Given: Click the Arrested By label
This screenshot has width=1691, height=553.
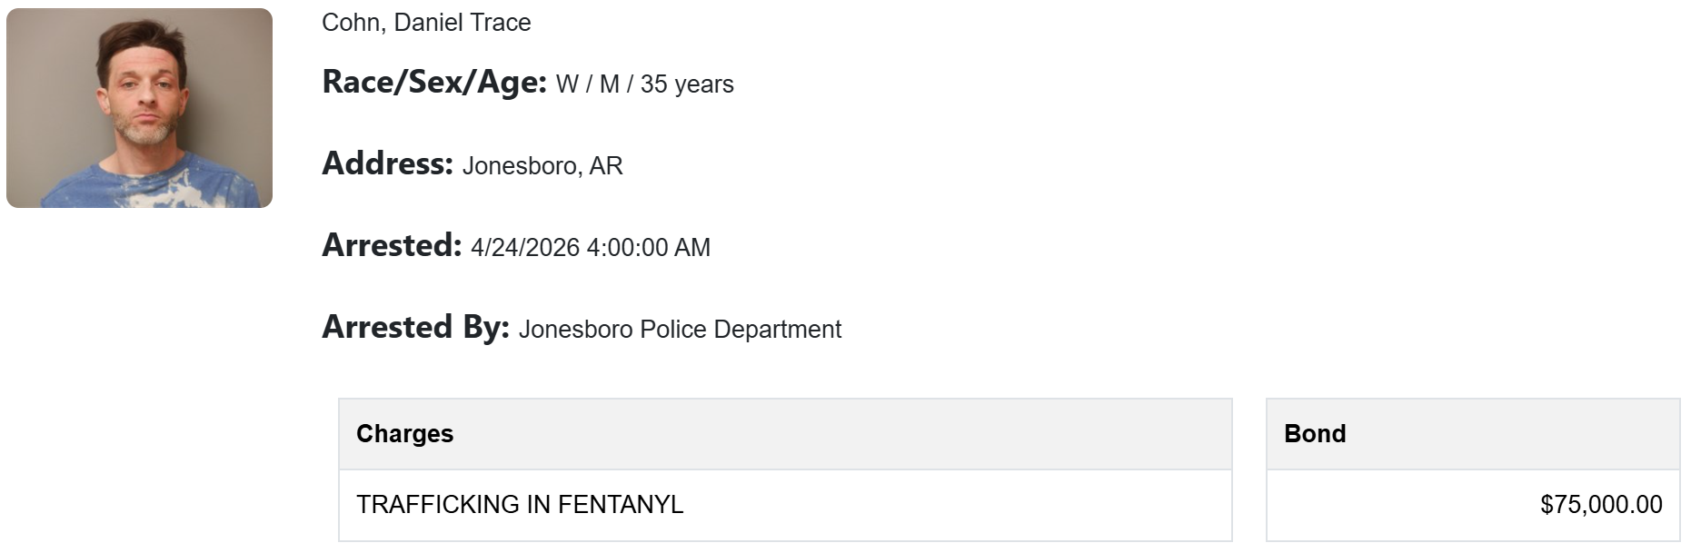Looking at the screenshot, I should click(415, 328).
